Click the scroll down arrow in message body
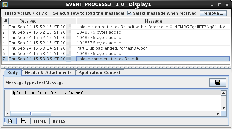The image size is (232, 129). click(223, 108)
